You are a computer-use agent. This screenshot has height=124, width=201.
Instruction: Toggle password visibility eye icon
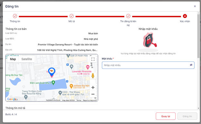tap(191, 65)
